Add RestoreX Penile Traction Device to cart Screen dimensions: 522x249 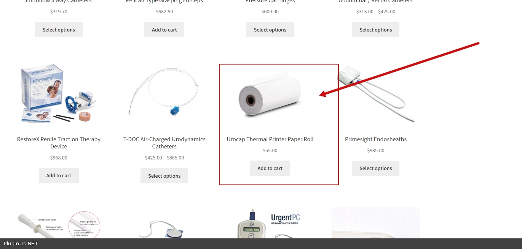[x=59, y=176]
